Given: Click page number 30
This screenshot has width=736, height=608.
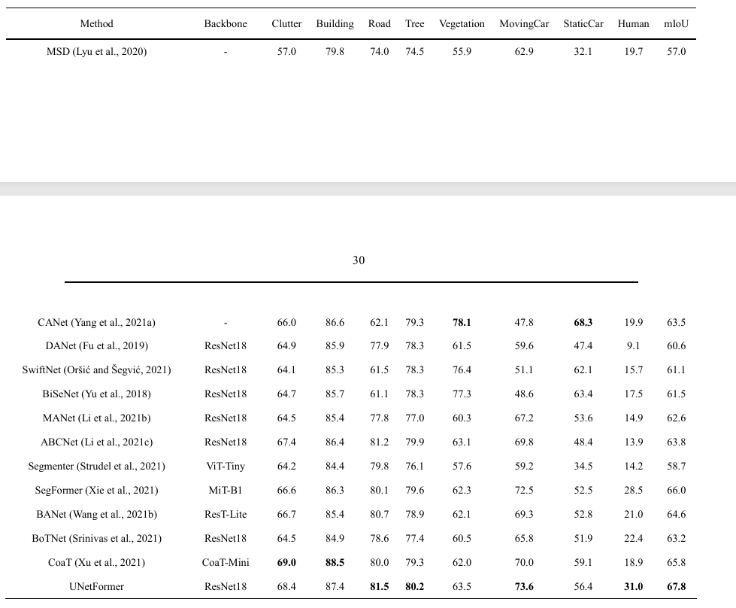Looking at the screenshot, I should (359, 260).
